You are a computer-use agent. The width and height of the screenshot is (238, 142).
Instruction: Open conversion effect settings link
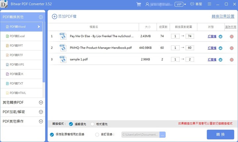[223, 16]
